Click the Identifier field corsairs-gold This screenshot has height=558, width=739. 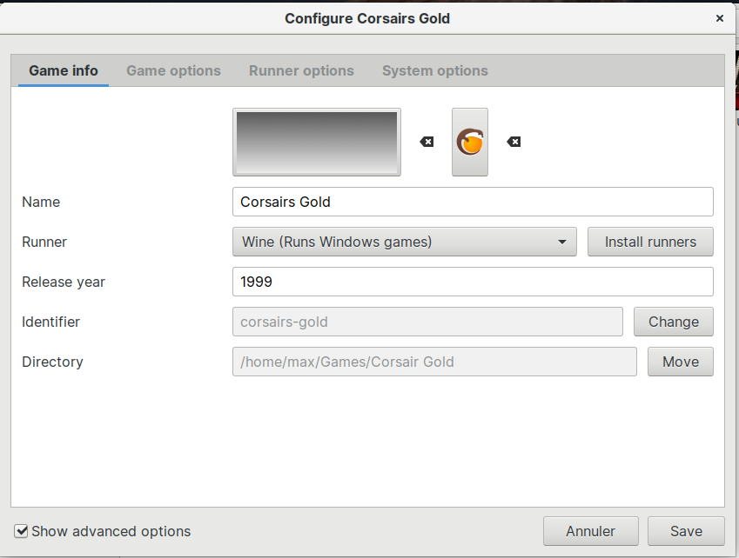[x=427, y=322]
